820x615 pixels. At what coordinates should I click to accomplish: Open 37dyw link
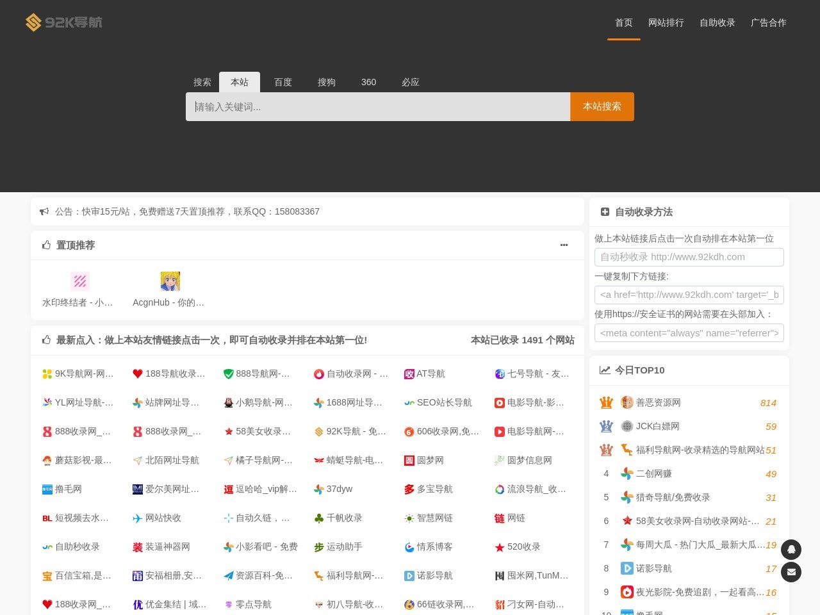pyautogui.click(x=334, y=489)
